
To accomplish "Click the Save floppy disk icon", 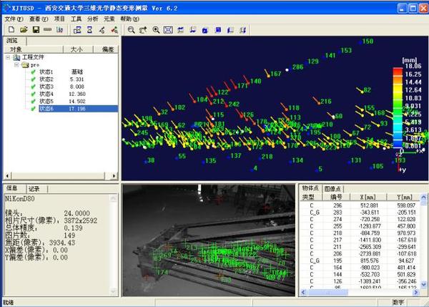I will coord(36,29).
